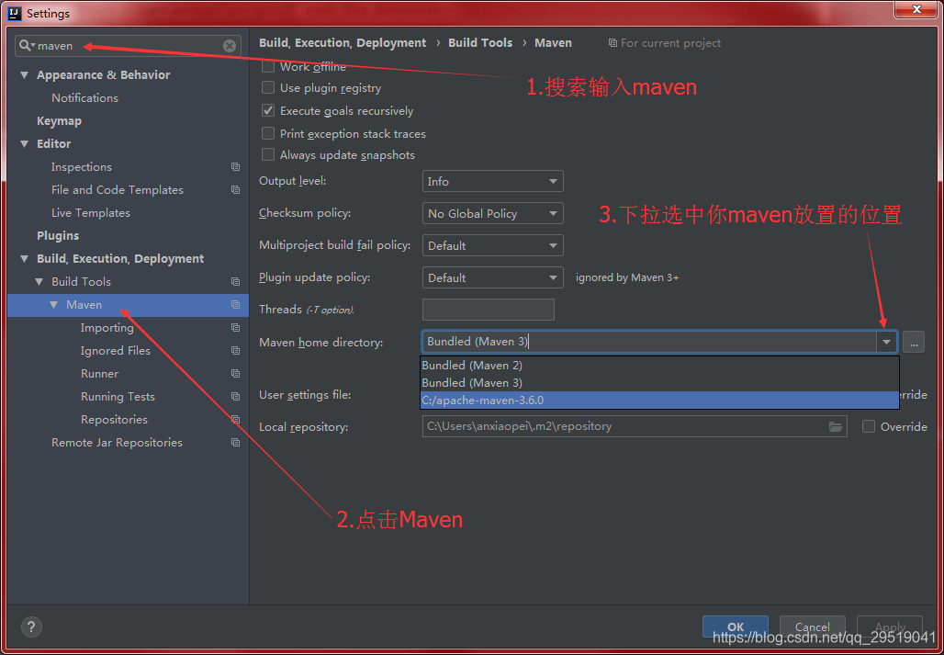
Task: Tick Override for Local repository
Action: coord(868,426)
